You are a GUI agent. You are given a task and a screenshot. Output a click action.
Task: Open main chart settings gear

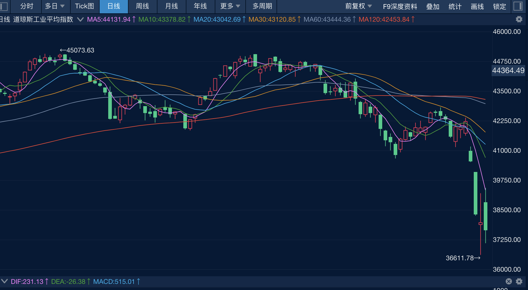coord(519,19)
